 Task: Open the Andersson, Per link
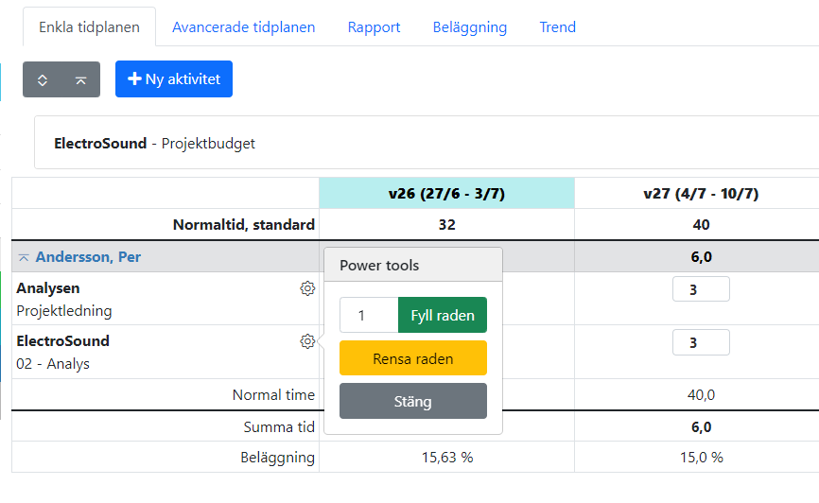[88, 257]
